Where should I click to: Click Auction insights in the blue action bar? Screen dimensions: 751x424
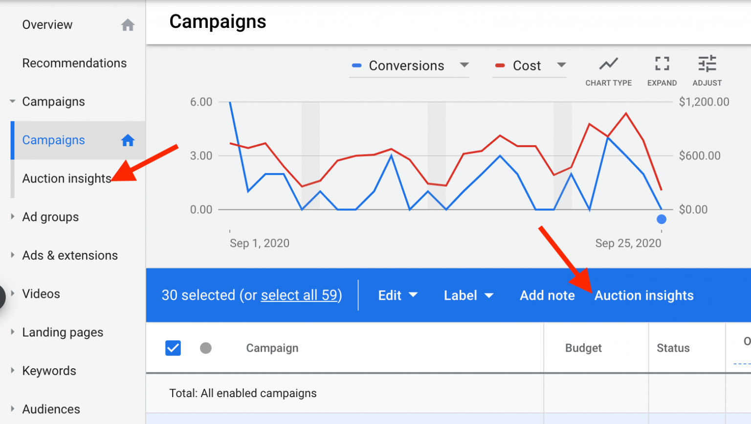[643, 295]
